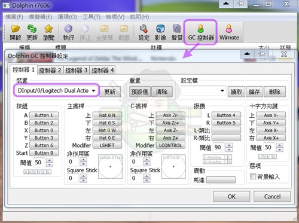
Task: Click the OK button
Action: [231, 197]
